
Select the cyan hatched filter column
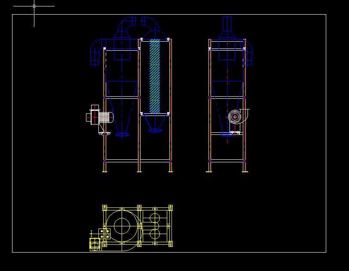click(x=155, y=76)
